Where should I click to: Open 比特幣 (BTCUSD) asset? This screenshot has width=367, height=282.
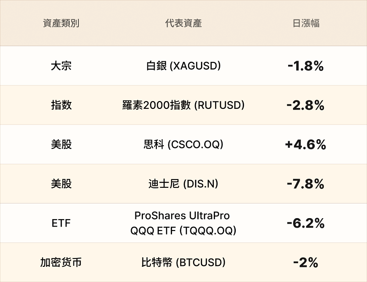(183, 263)
